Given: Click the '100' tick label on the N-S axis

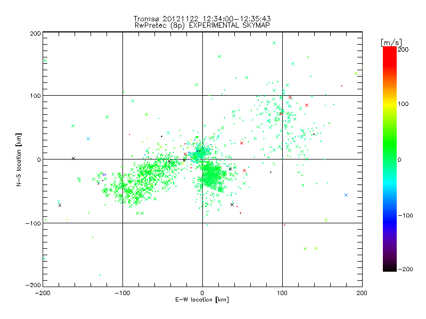Looking at the screenshot, I should click(x=35, y=96).
